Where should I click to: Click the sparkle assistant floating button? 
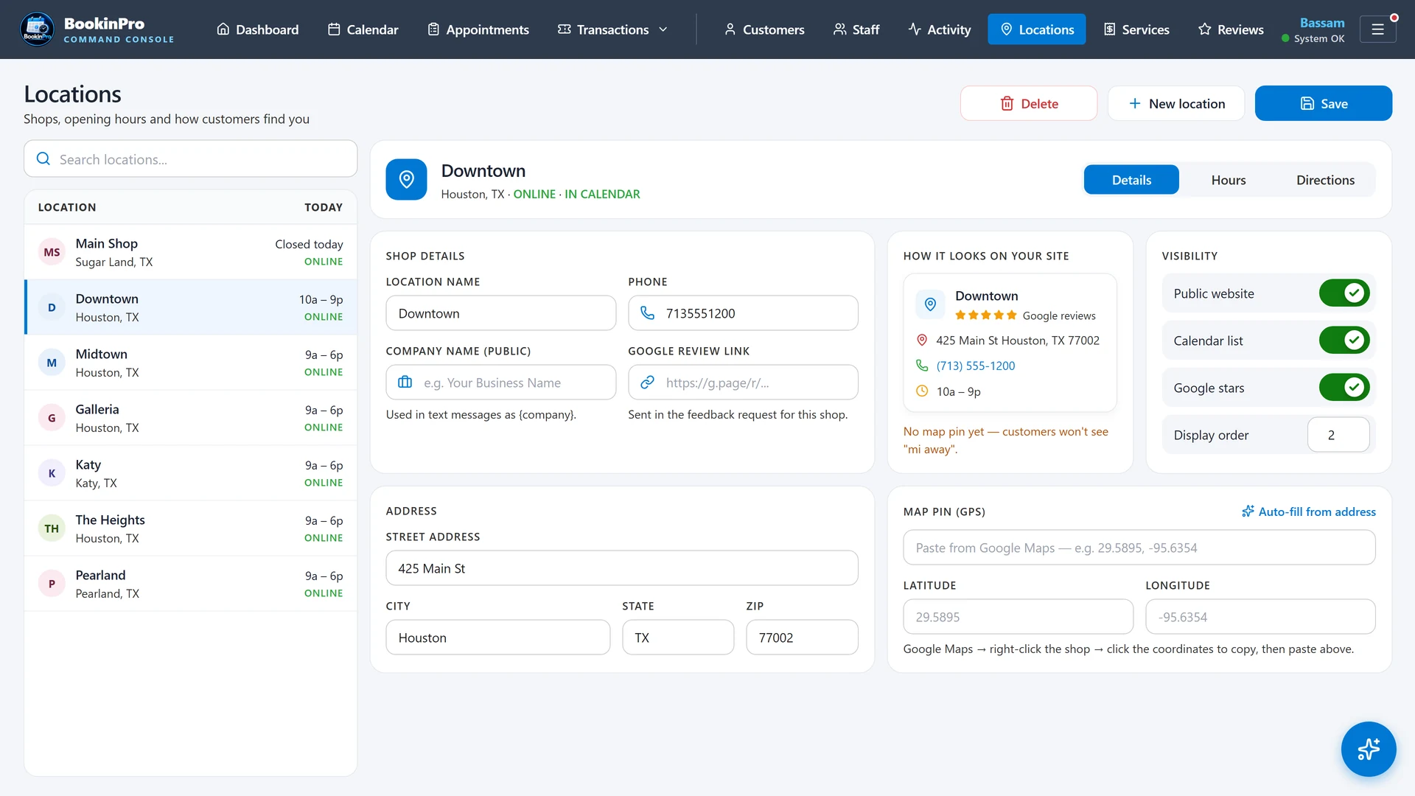click(1369, 749)
